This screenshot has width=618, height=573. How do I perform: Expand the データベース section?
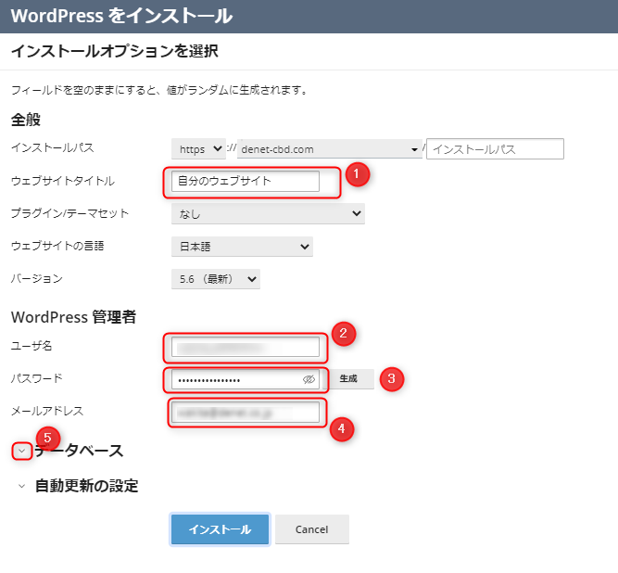click(x=21, y=451)
